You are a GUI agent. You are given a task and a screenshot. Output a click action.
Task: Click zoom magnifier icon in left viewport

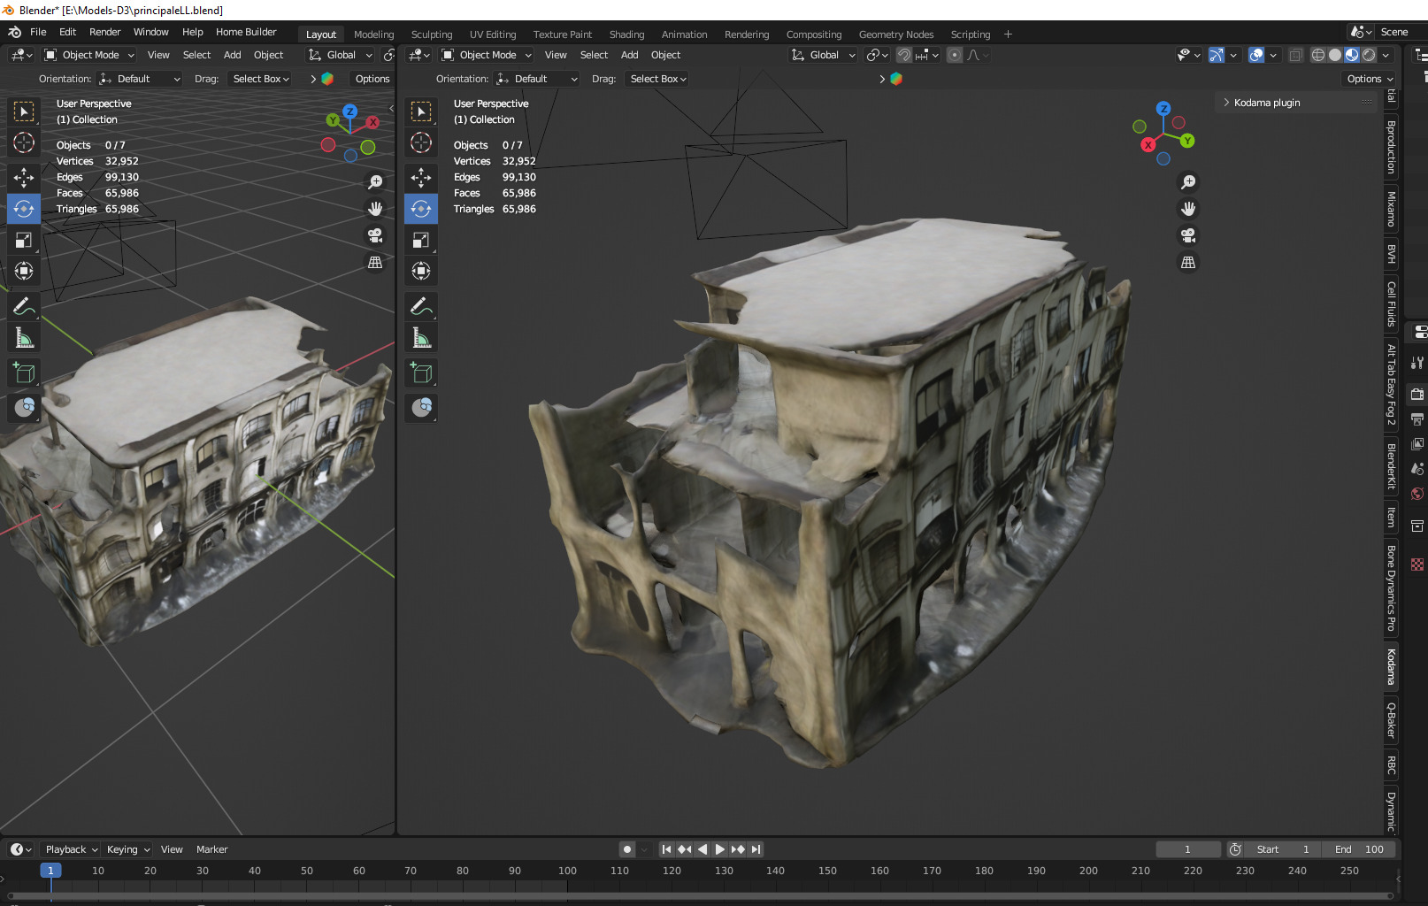point(375,182)
